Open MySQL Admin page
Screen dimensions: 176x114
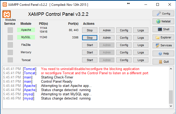tap(107, 38)
